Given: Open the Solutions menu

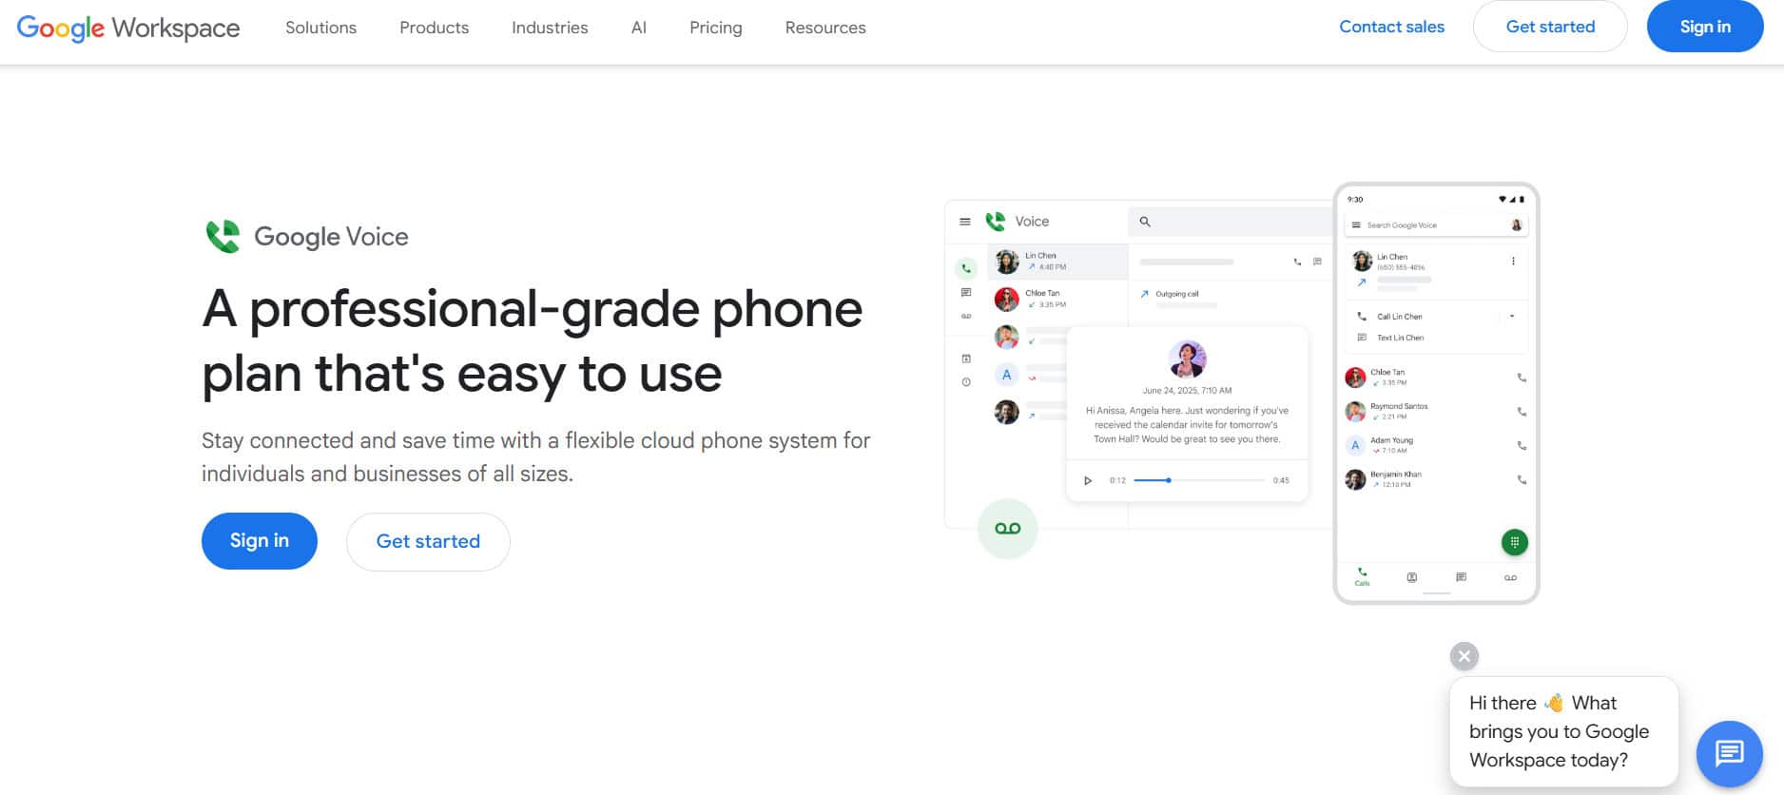Looking at the screenshot, I should tap(320, 28).
